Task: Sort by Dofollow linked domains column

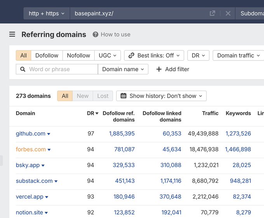Action: (162, 117)
